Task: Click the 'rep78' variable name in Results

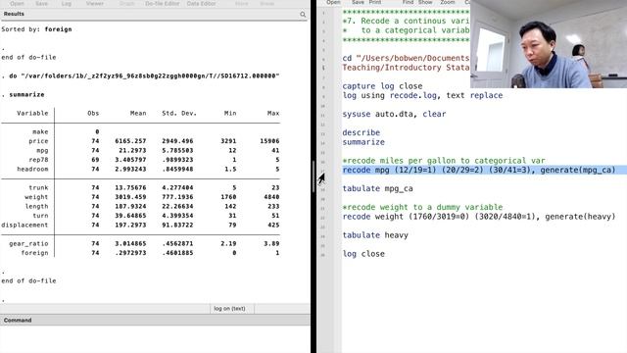Action: click(38, 160)
